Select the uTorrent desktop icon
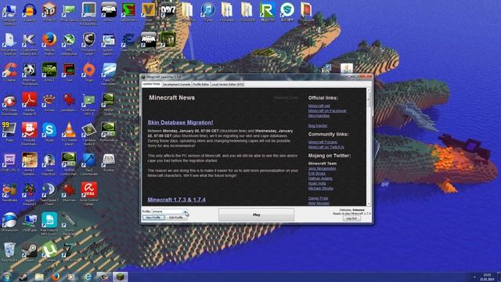The height and width of the screenshot is (282, 501). (49, 251)
